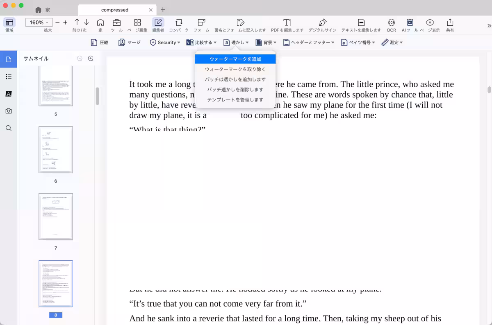The width and height of the screenshot is (492, 325).
Task: Select ウォーターマークを追加 menu item
Action: coord(235,59)
